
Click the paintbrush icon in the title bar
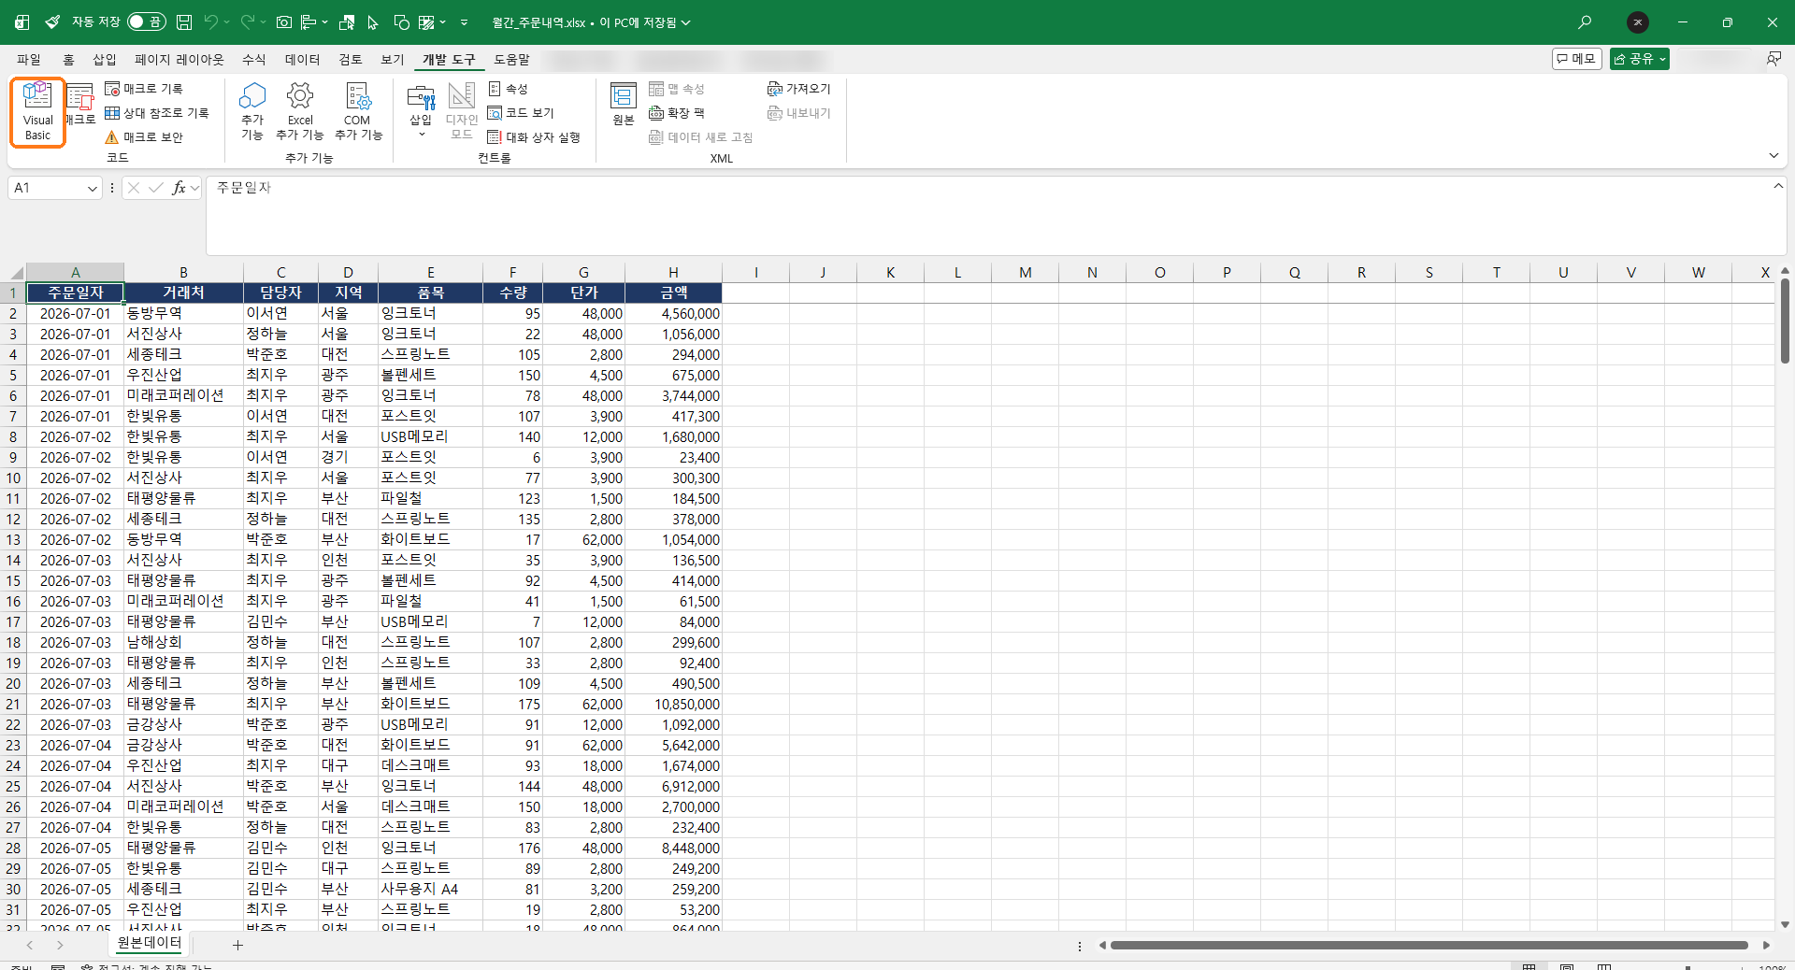click(x=52, y=22)
